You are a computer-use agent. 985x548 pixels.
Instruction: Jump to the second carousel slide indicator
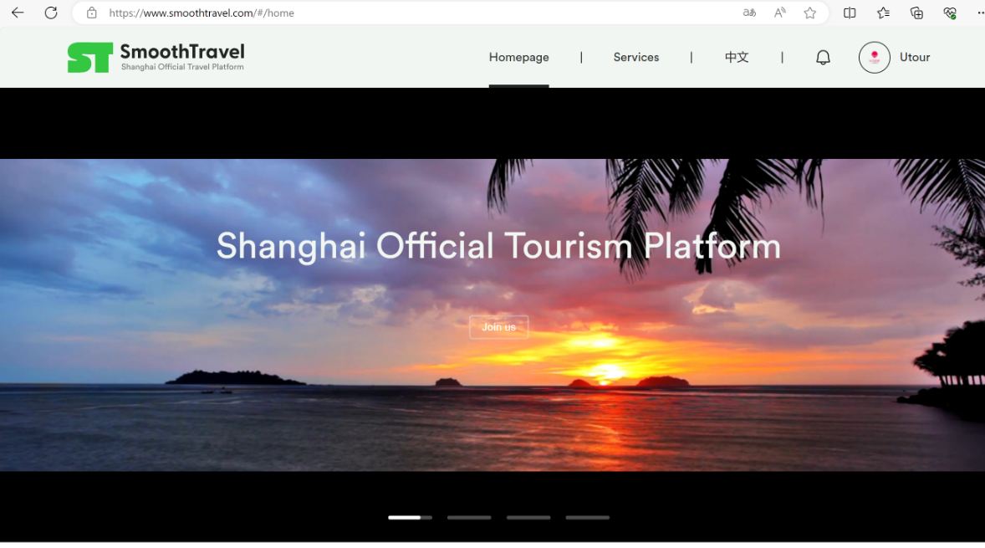pos(469,518)
